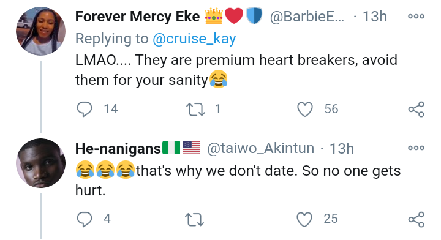Share Forever Mercy Eke's tweet
441x240 pixels.
pos(417,109)
